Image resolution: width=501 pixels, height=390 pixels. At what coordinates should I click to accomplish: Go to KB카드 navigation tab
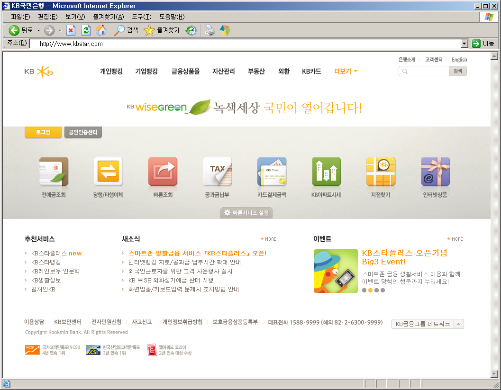311,71
